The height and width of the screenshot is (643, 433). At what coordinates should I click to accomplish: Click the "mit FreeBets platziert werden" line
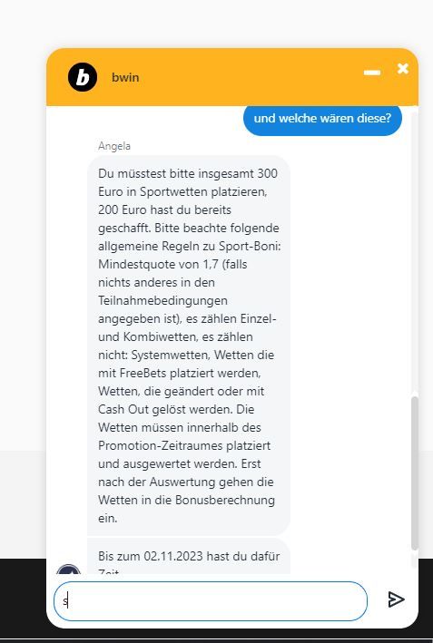coord(180,373)
